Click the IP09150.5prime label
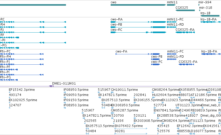This screenshot has height=135, width=221. [x=76, y=100]
